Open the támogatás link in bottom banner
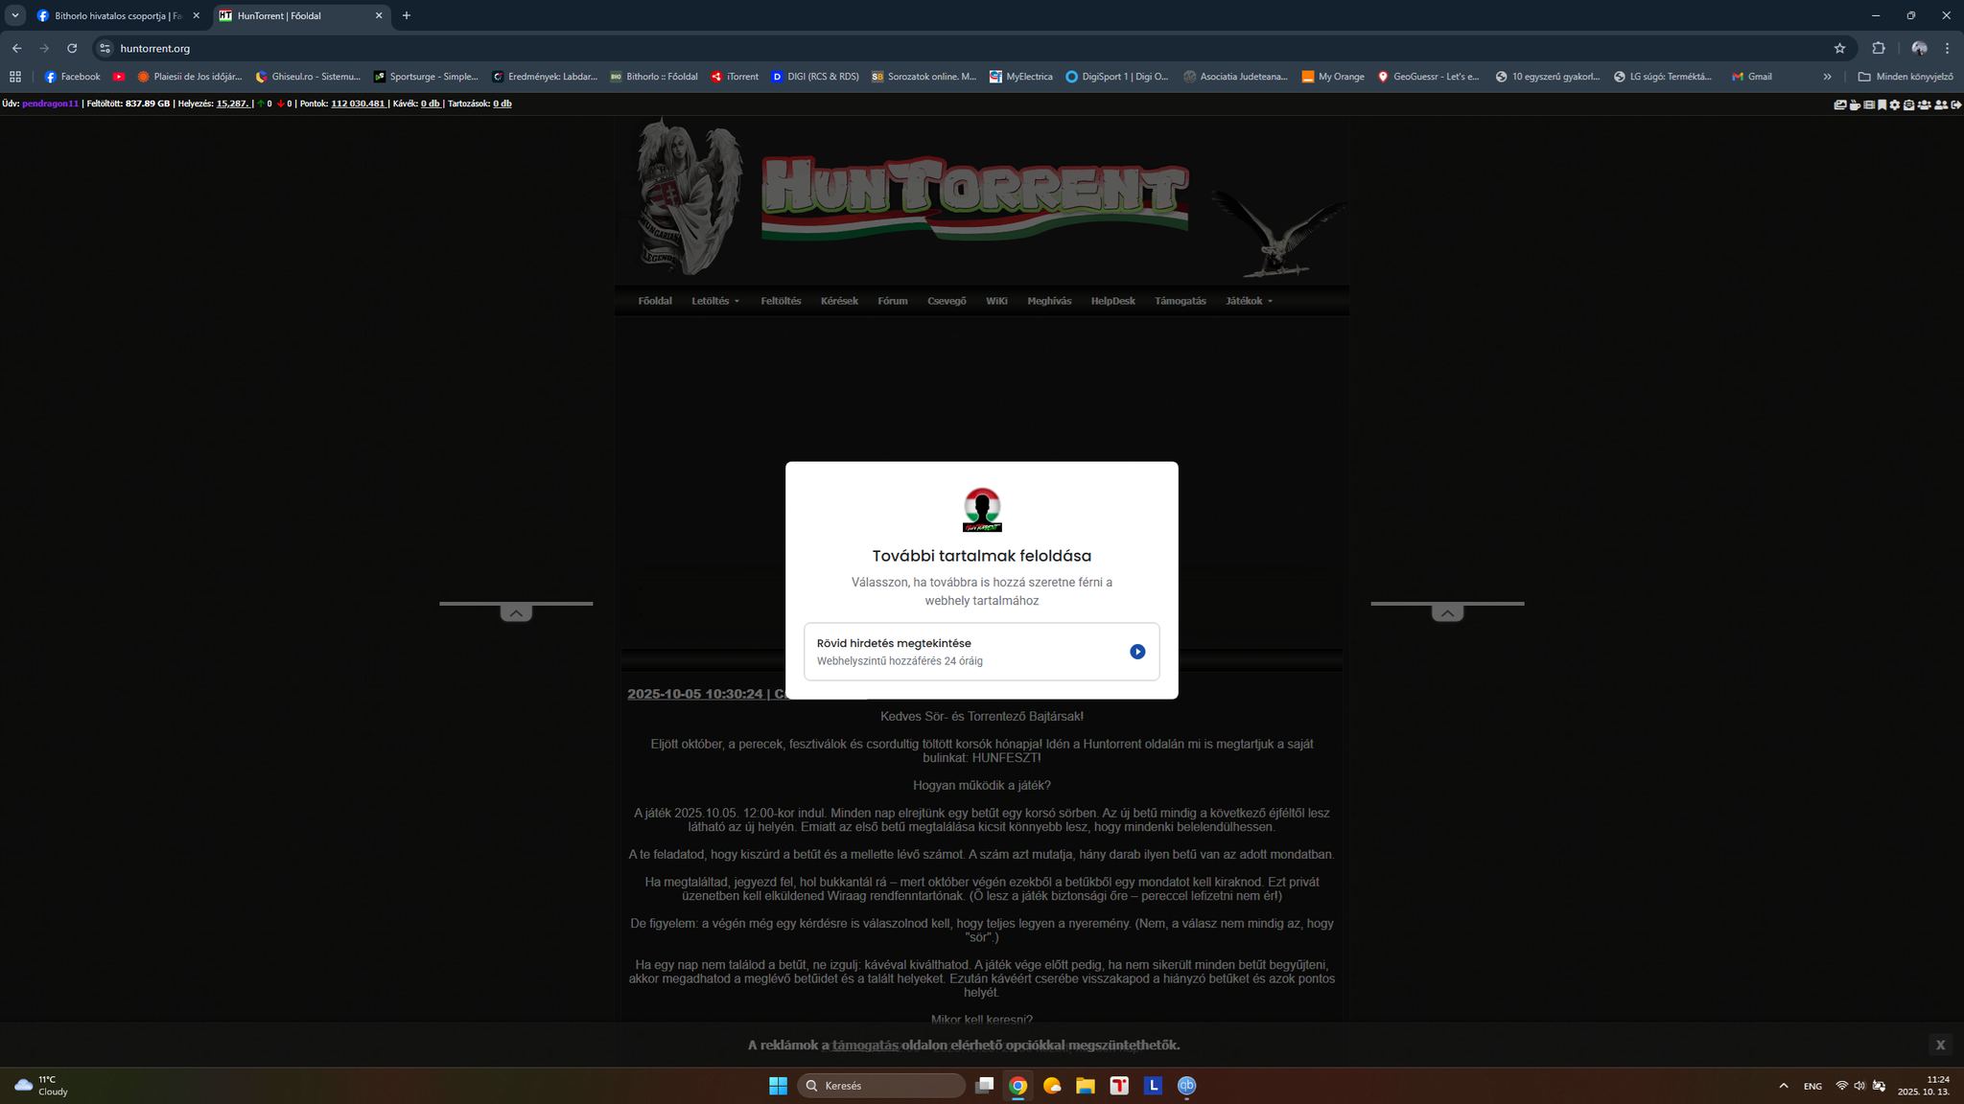The height and width of the screenshot is (1104, 1964). [865, 1046]
